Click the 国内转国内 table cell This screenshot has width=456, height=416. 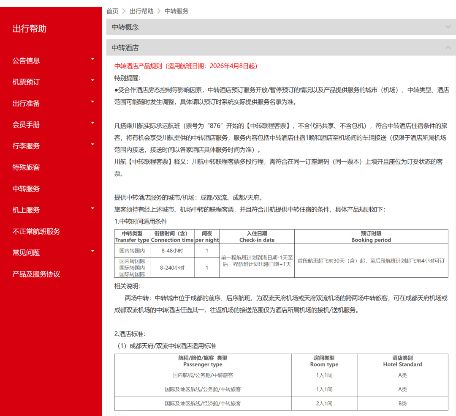[x=132, y=251]
